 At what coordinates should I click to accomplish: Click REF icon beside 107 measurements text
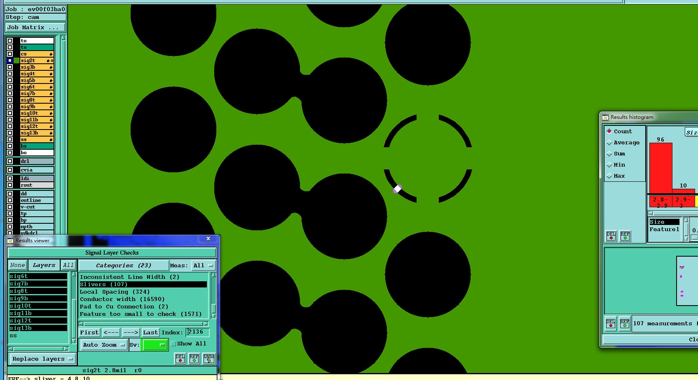pos(625,324)
